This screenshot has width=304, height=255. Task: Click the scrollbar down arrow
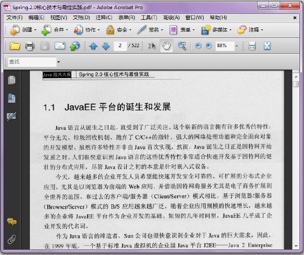(296, 246)
